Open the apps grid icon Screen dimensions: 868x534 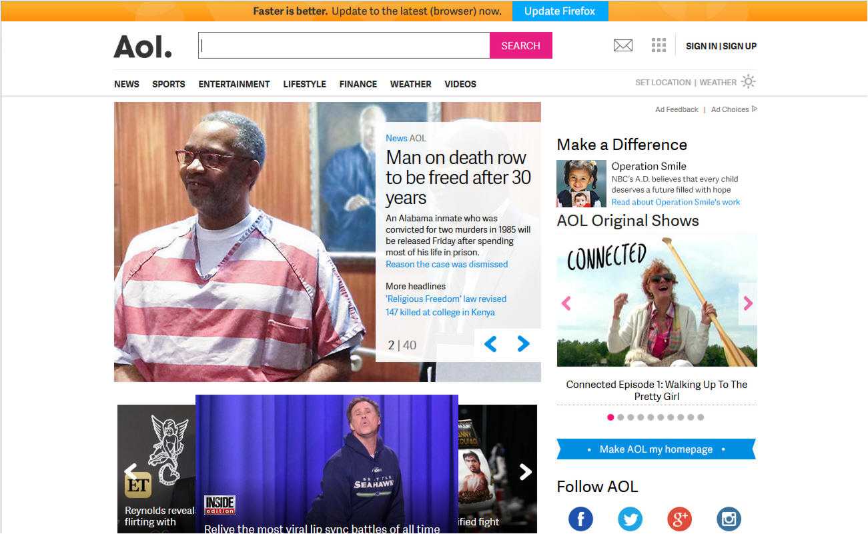click(659, 45)
